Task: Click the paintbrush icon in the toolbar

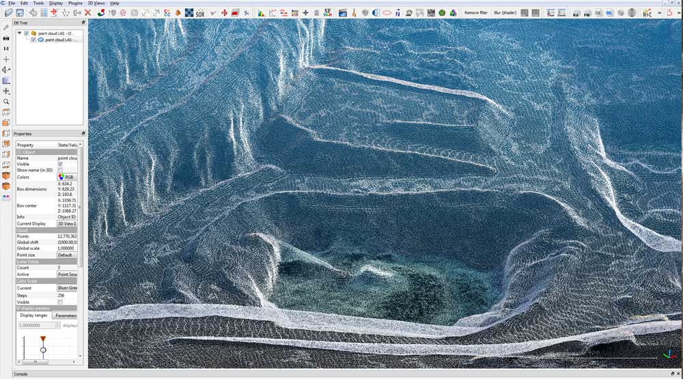Action: [354, 13]
